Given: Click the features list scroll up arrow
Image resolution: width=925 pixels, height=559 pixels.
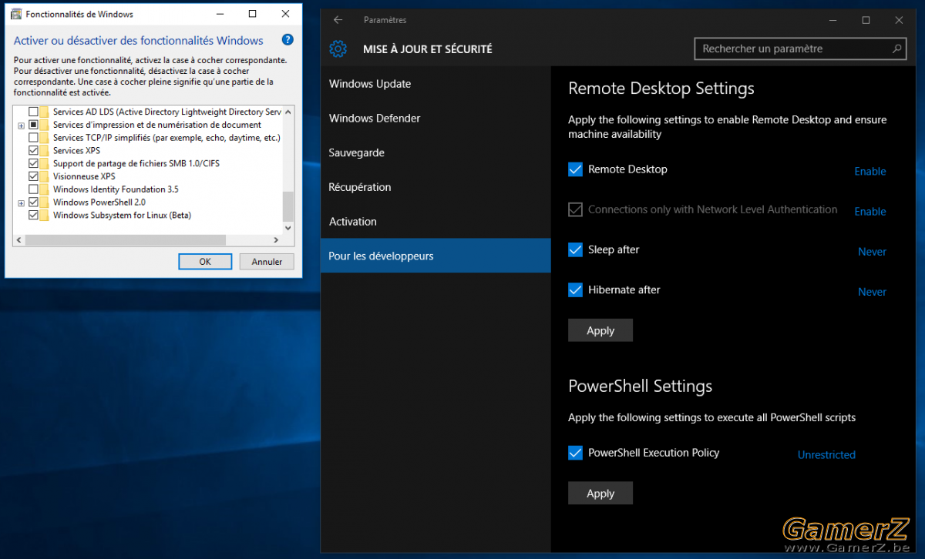Looking at the screenshot, I should pyautogui.click(x=288, y=111).
